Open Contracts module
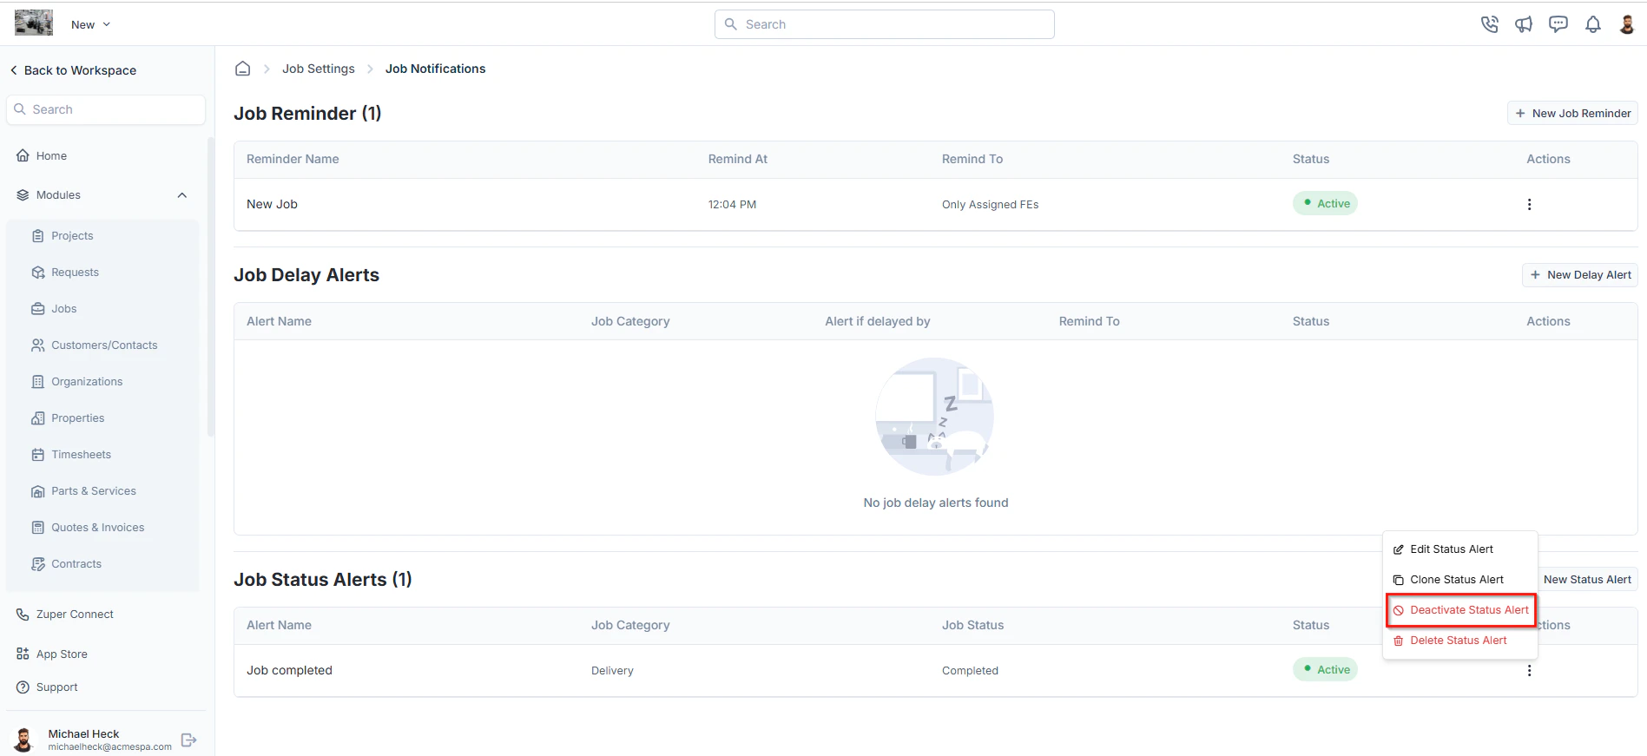This screenshot has height=756, width=1647. point(67,564)
